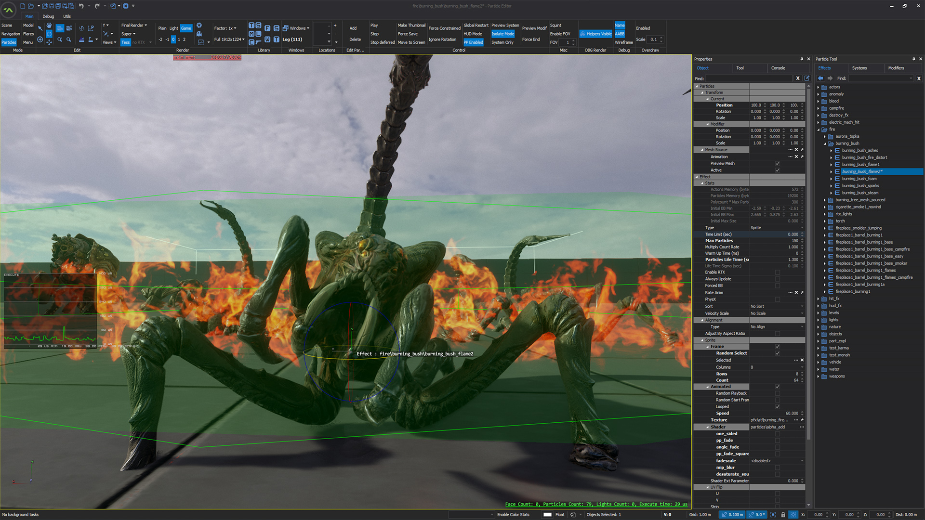
Task: Open the Sort type dropdown
Action: tap(777, 307)
